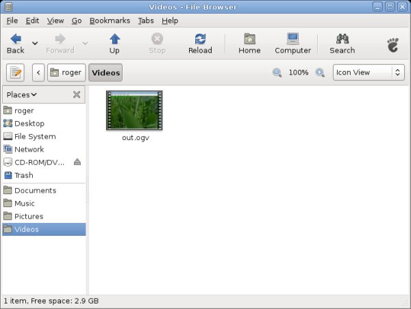
Task: Zoom out with the minus magnifier
Action: [x=277, y=72]
